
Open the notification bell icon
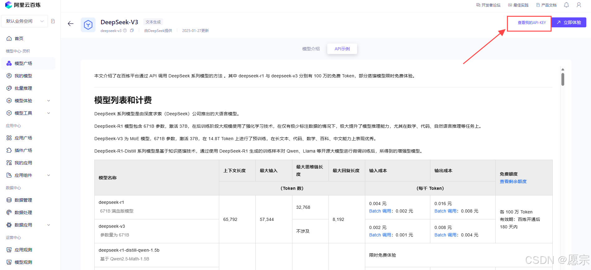point(566,5)
